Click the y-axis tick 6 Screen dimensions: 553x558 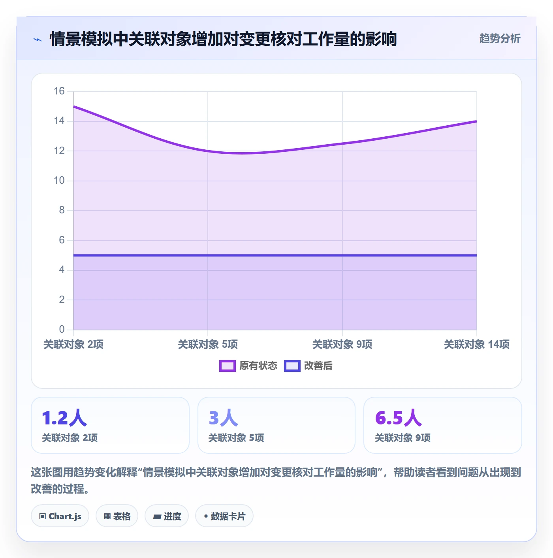(x=62, y=240)
